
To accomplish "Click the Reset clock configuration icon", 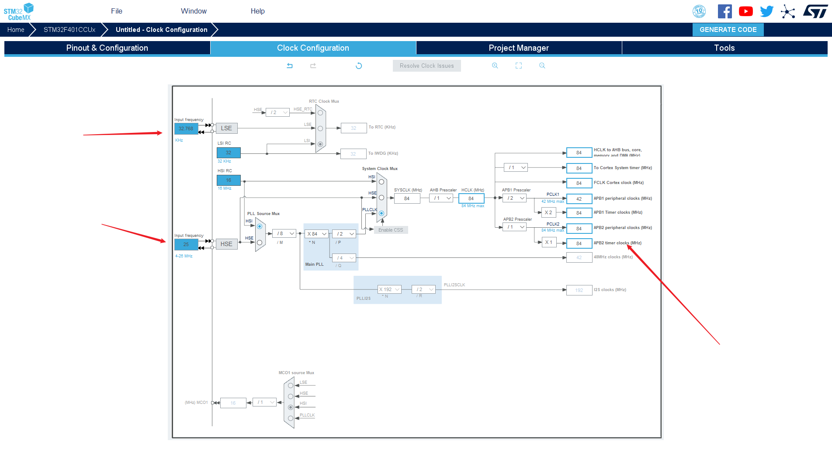I will [359, 66].
